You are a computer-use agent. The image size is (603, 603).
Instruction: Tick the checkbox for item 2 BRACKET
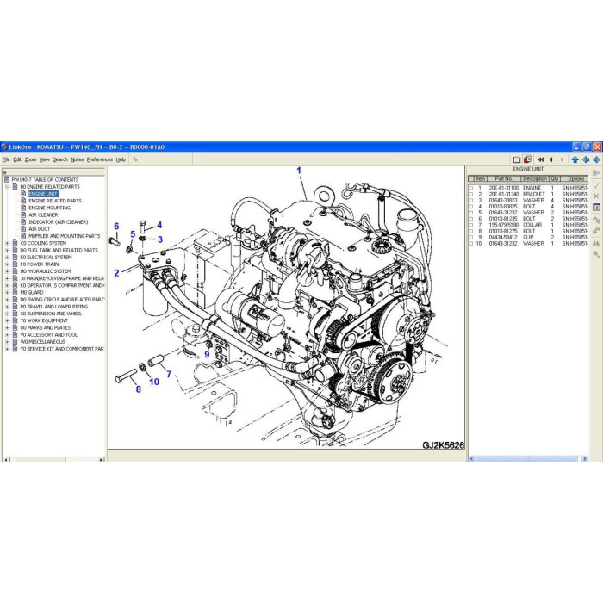(x=470, y=194)
